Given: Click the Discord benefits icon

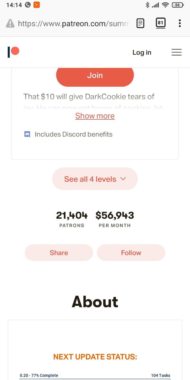Looking at the screenshot, I should pos(27,134).
